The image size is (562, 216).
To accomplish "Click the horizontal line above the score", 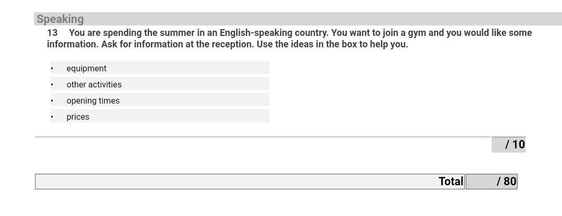I will coord(263,137).
